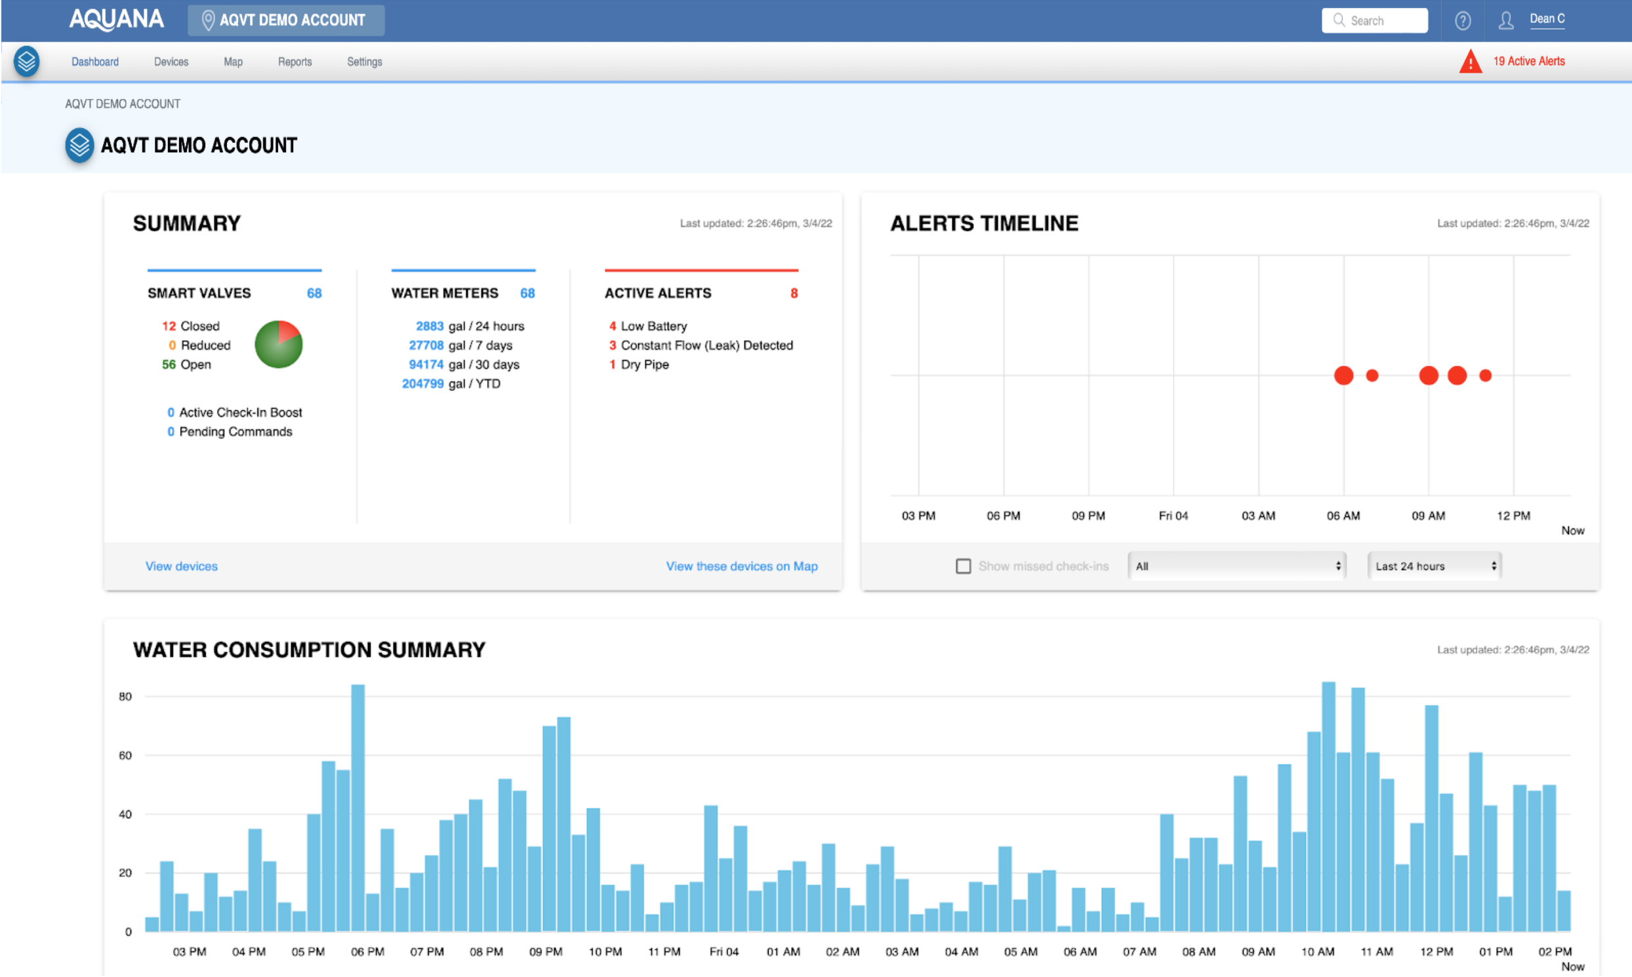Click the View devices link
The height and width of the screenshot is (977, 1632).
click(181, 566)
